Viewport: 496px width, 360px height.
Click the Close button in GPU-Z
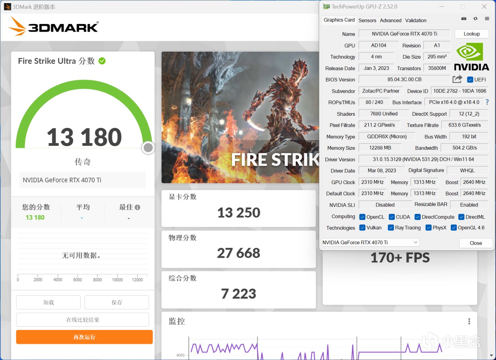(x=476, y=243)
